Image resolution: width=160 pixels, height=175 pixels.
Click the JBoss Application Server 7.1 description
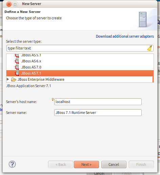point(28,86)
